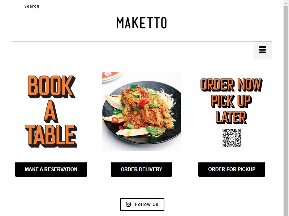Viewport: 289px width, 216px height.
Task: Click the Order Delivery button
Action: point(141,169)
